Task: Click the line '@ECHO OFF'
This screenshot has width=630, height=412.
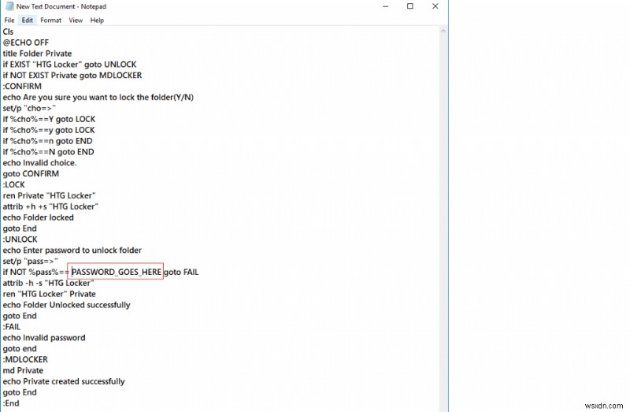Action: click(x=26, y=43)
